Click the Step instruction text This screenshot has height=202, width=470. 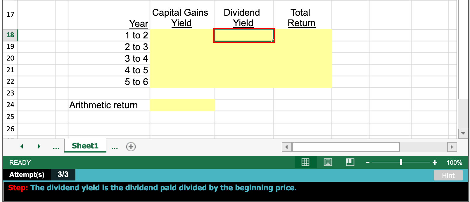pos(152,188)
